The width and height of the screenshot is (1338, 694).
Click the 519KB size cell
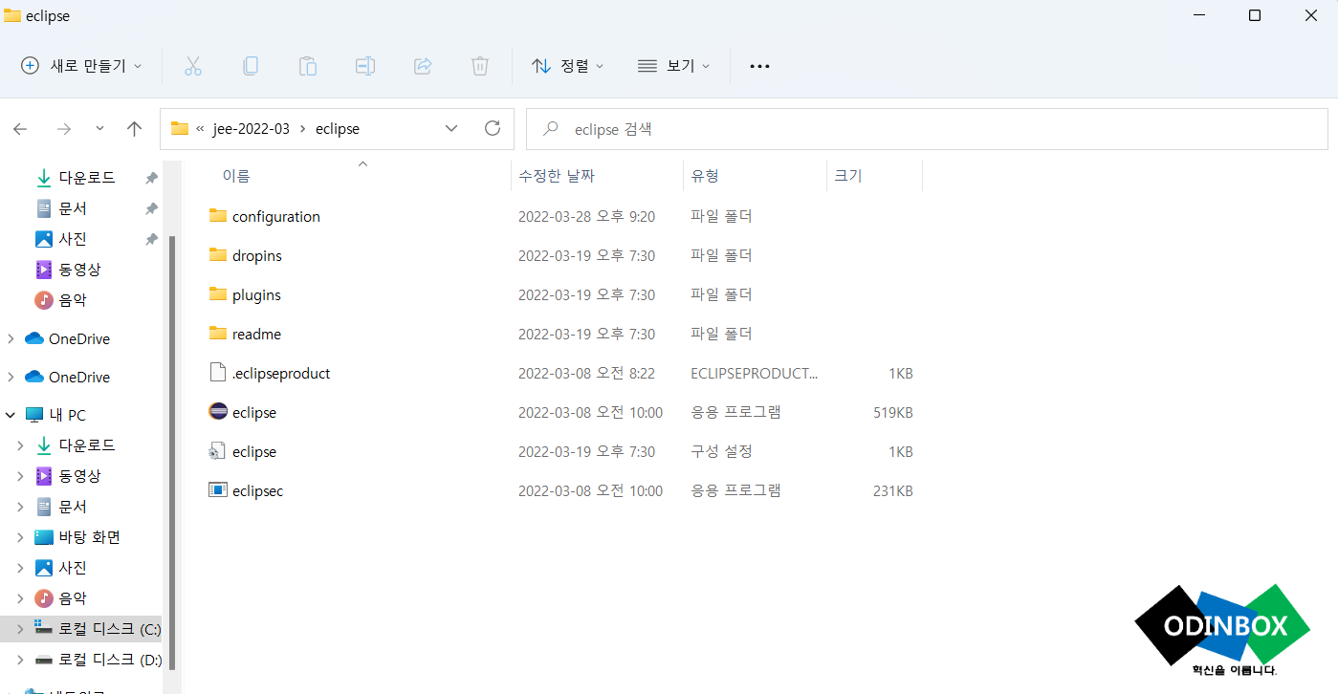pyautogui.click(x=893, y=413)
